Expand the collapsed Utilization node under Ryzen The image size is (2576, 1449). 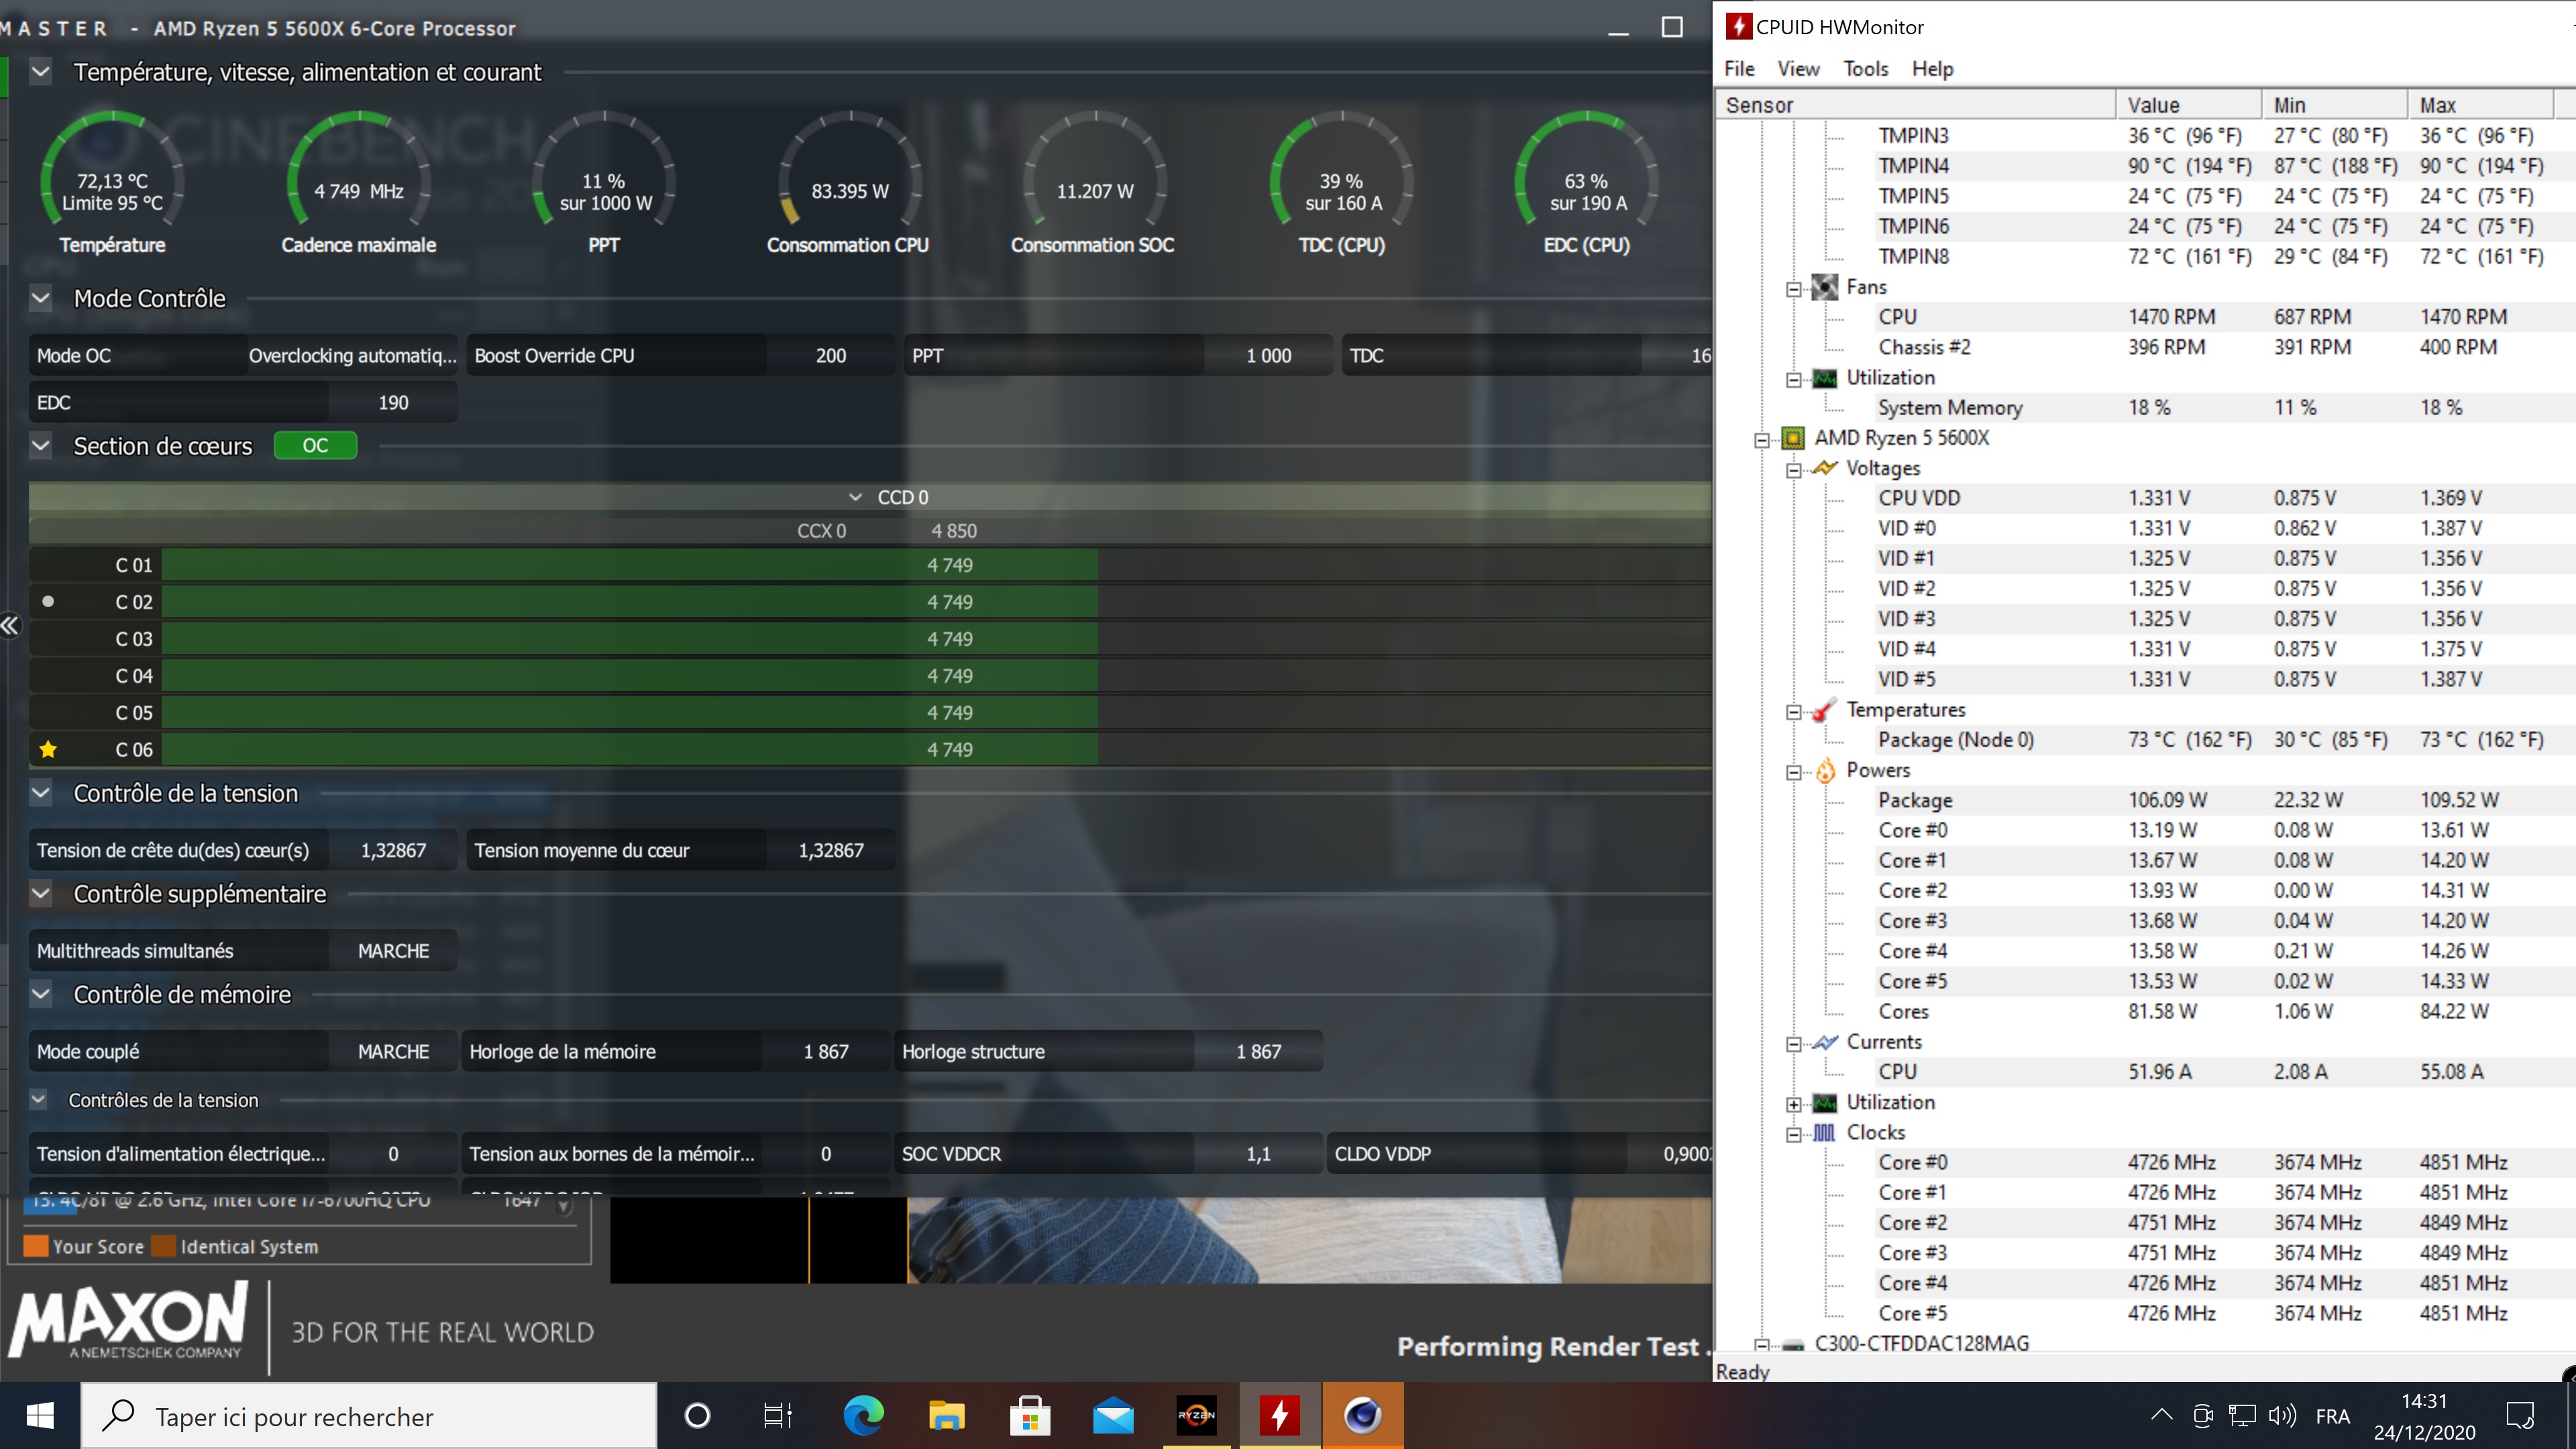point(1794,1104)
